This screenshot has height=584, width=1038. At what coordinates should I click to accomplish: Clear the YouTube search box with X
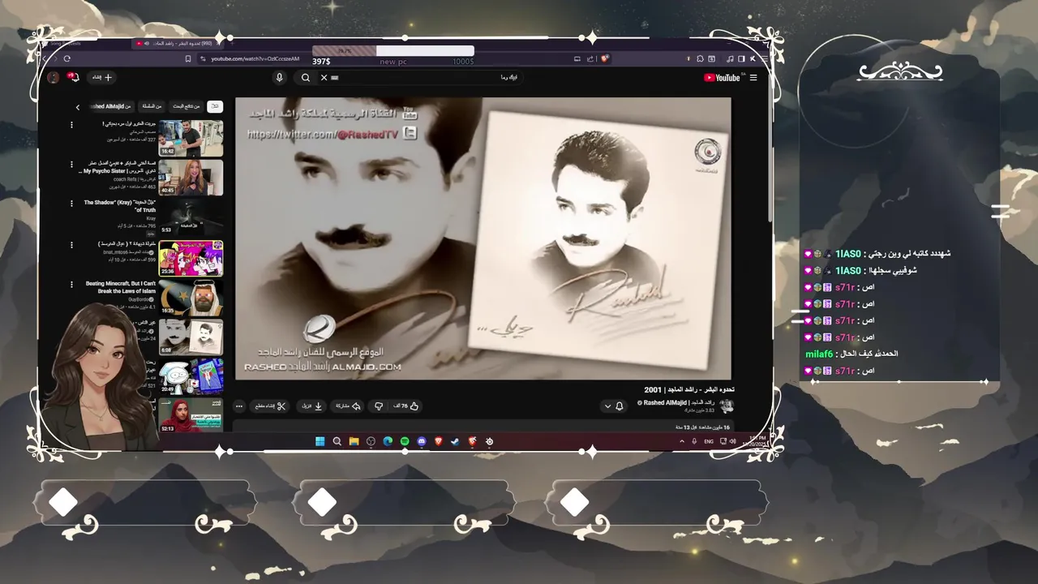click(324, 78)
